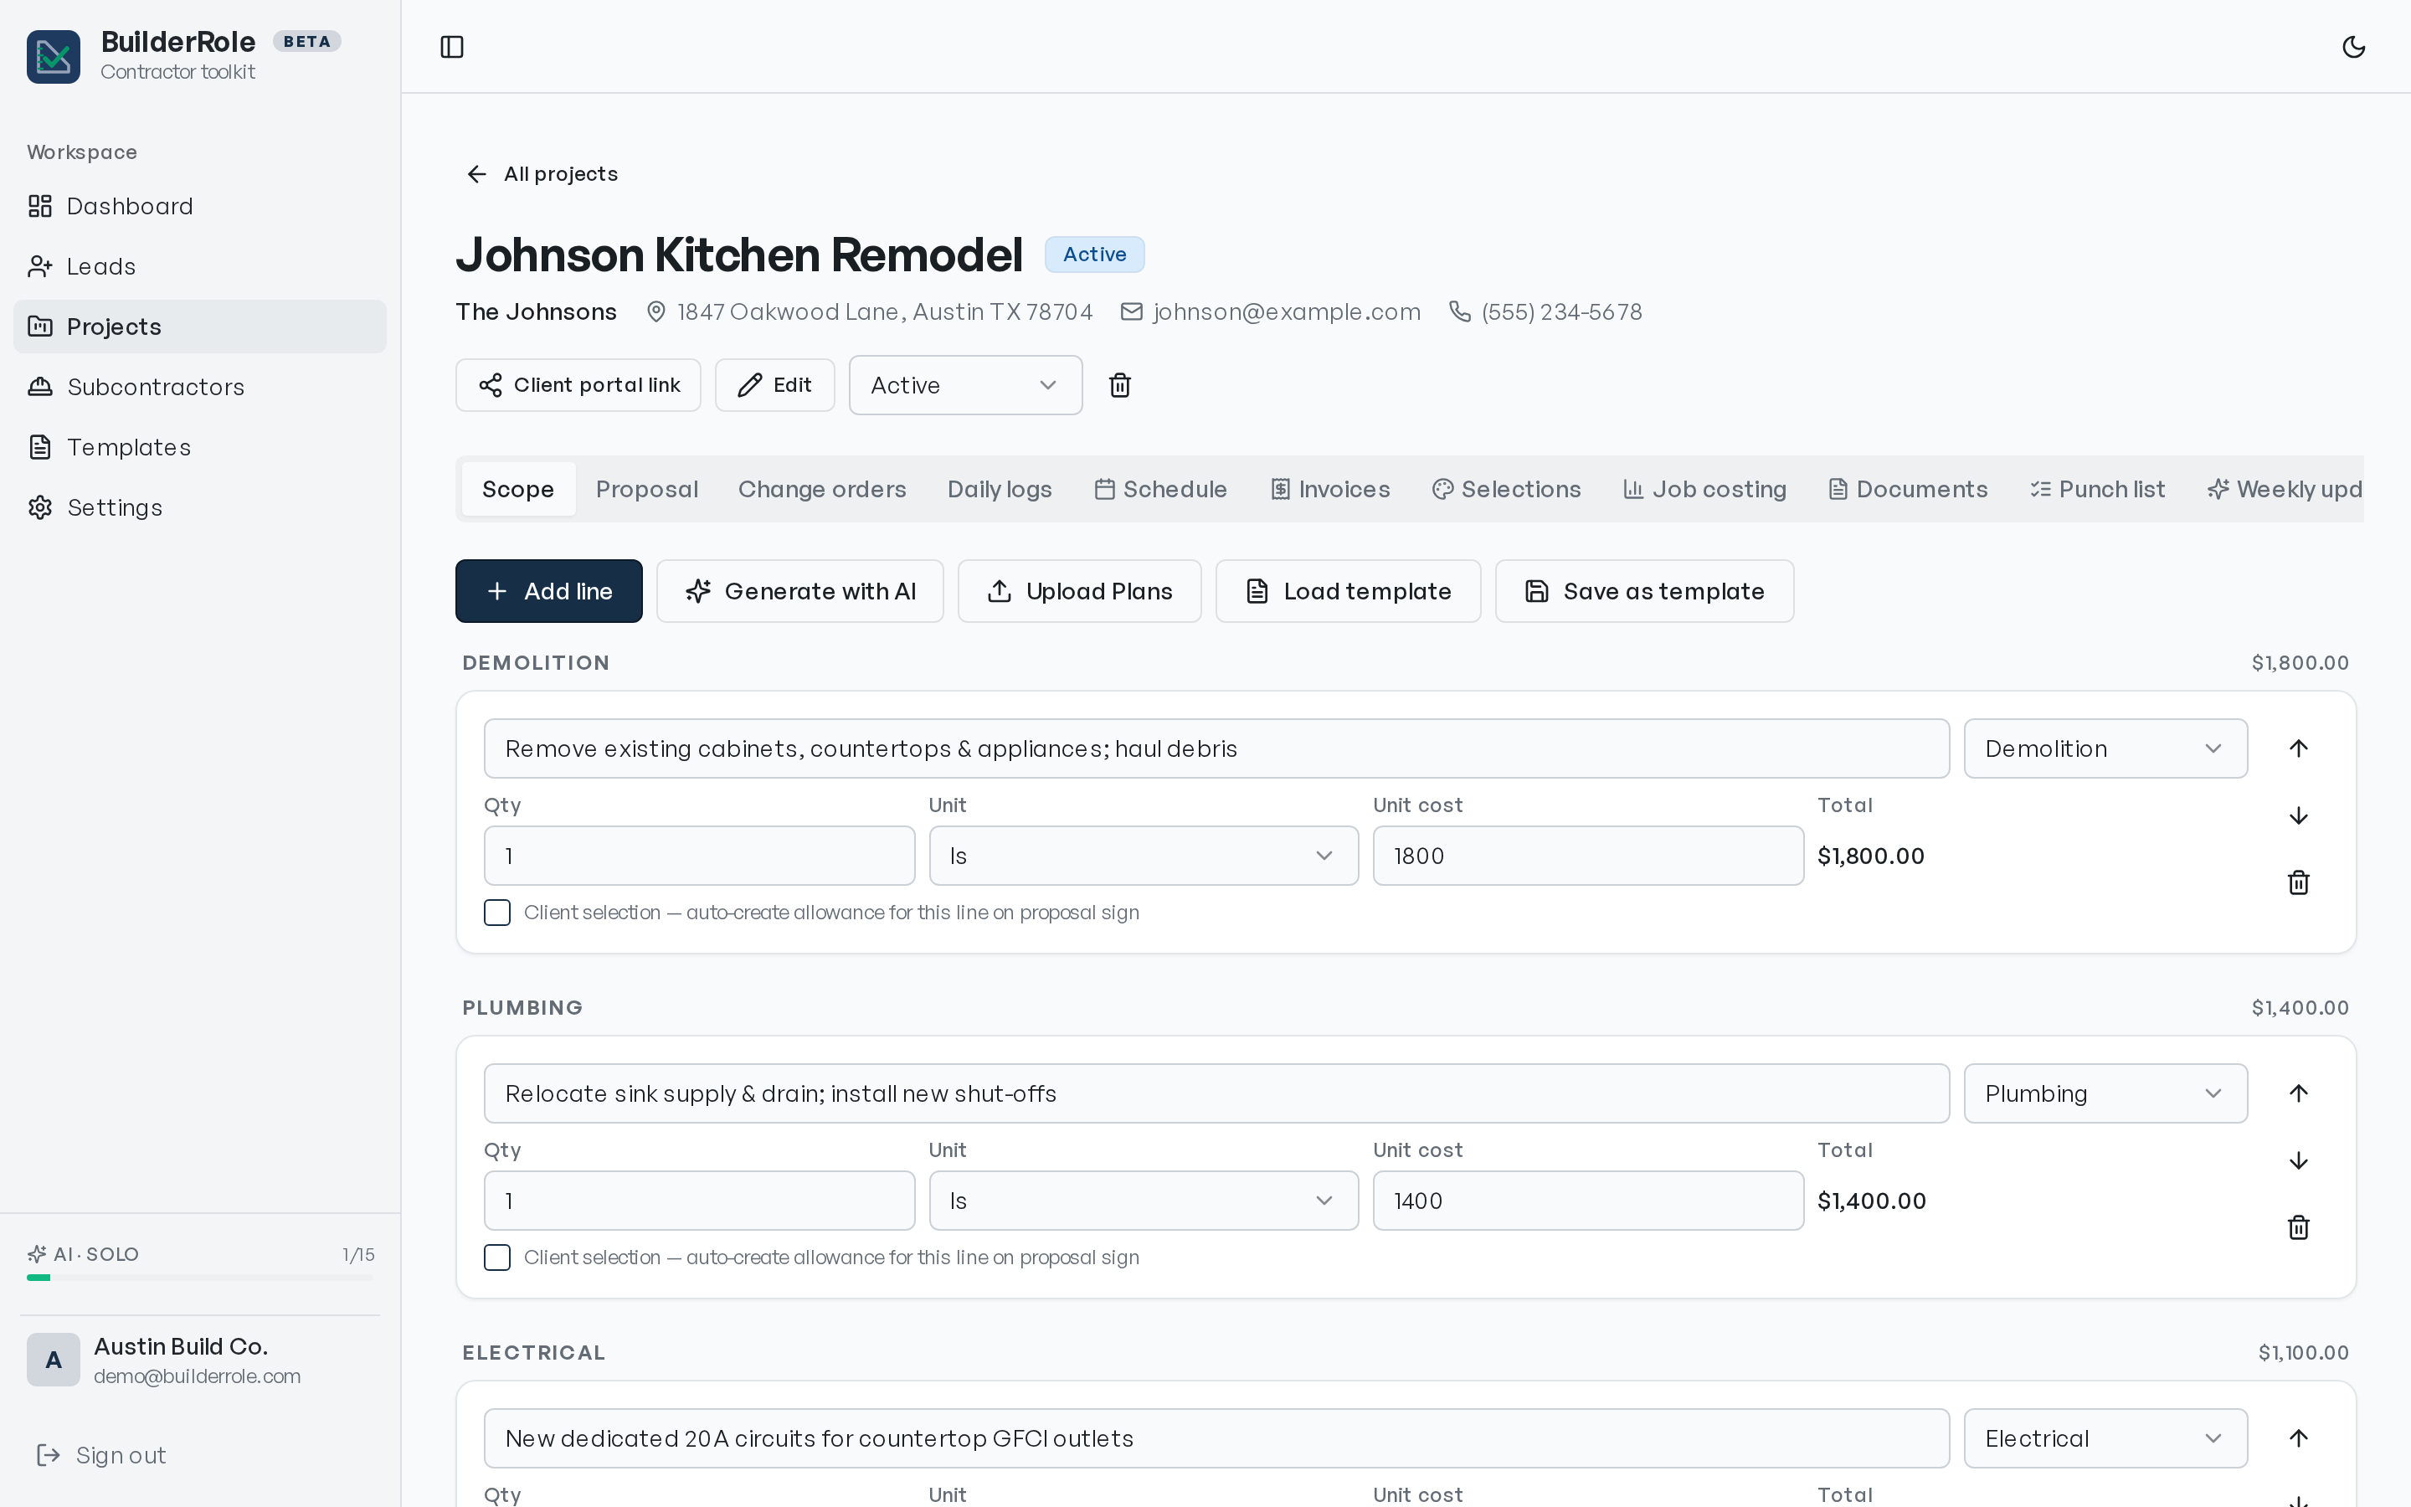Viewport: 2411px width, 1507px height.
Task: Open plumbing line Unit dropdown
Action: click(1144, 1200)
